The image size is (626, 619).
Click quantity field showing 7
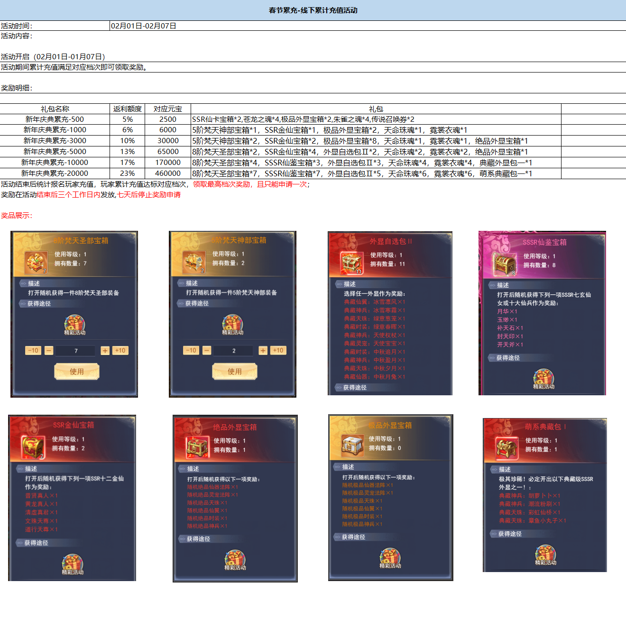76,351
